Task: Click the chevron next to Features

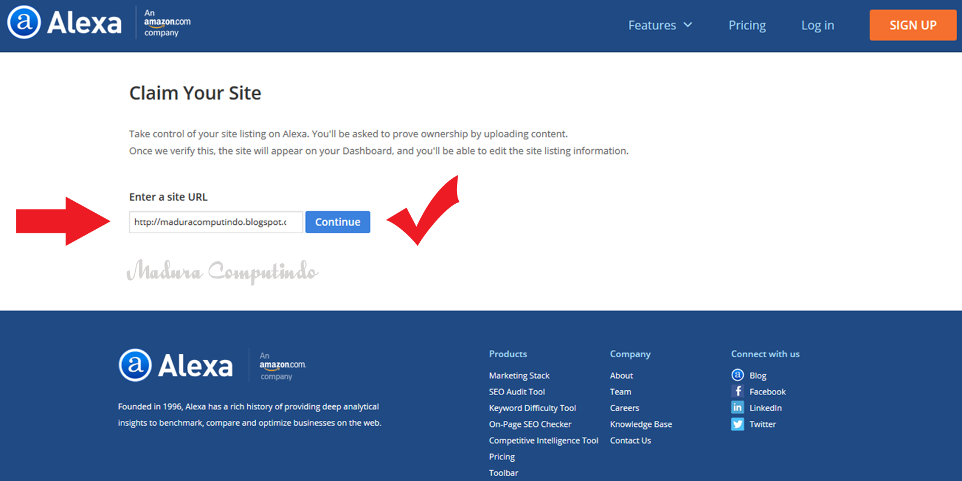Action: click(688, 25)
